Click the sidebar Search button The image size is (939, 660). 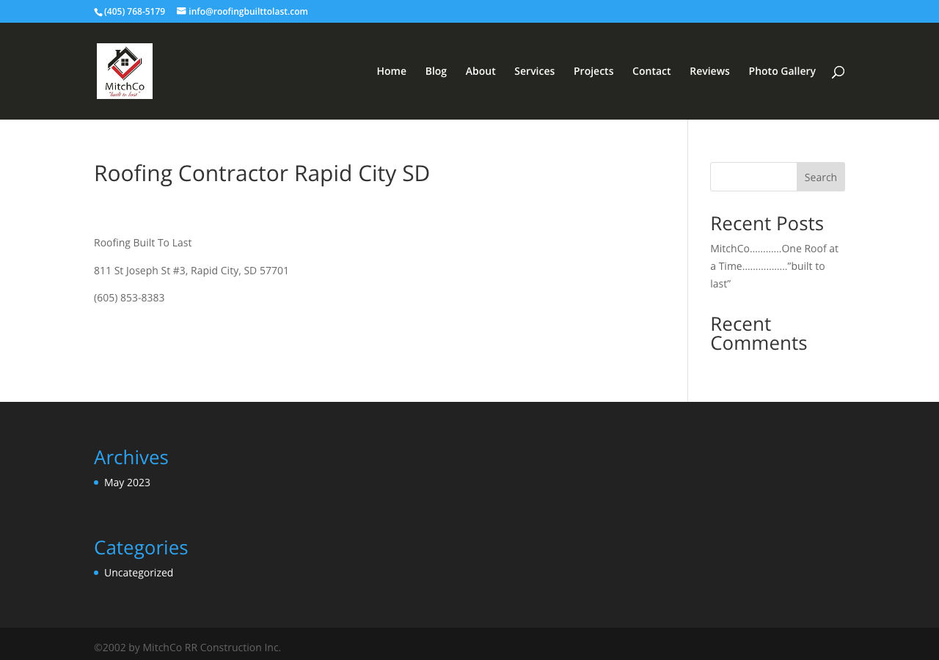pyautogui.click(x=821, y=177)
